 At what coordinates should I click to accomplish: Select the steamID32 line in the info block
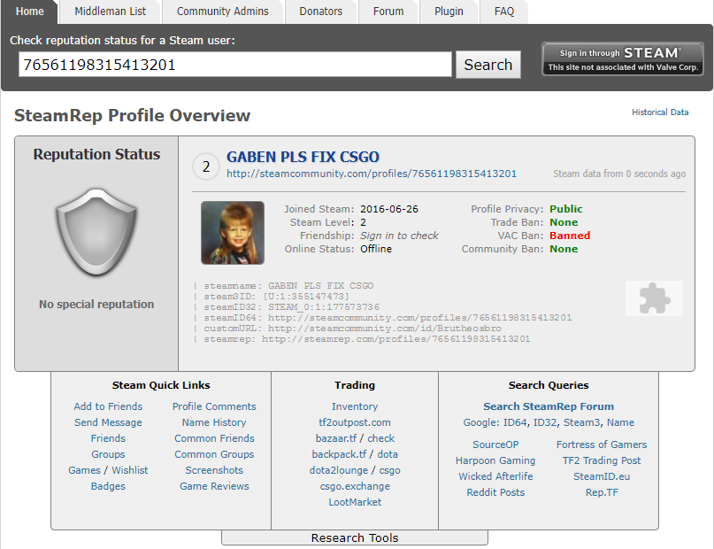click(x=291, y=307)
